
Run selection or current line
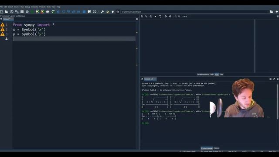[x=48, y=12]
